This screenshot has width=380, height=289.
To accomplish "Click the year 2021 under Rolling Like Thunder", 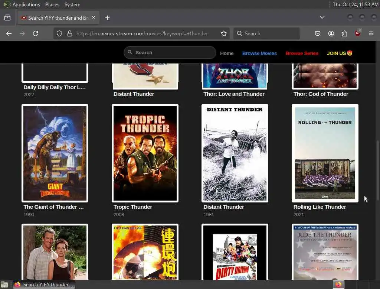I will tap(299, 214).
